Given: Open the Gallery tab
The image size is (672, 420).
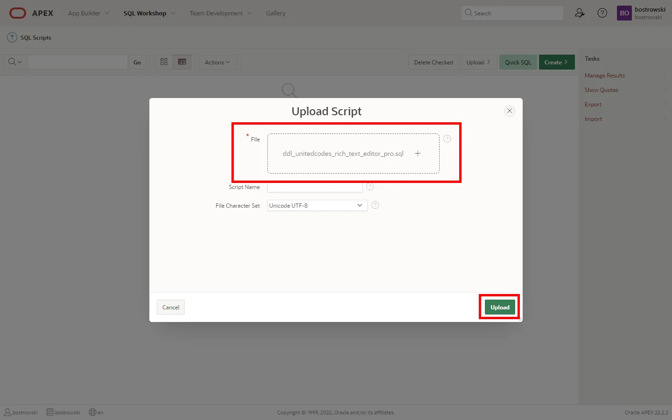Looking at the screenshot, I should [275, 13].
